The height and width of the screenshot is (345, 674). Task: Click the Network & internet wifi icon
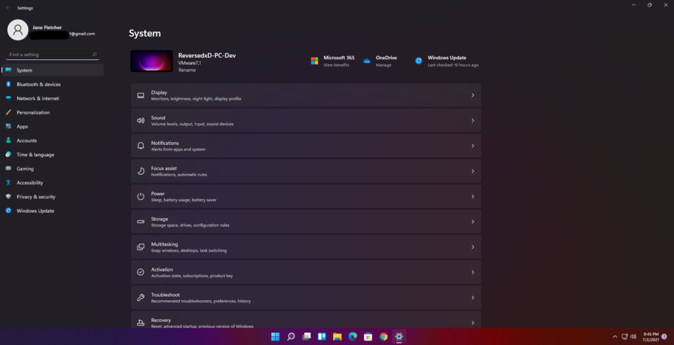(x=8, y=99)
